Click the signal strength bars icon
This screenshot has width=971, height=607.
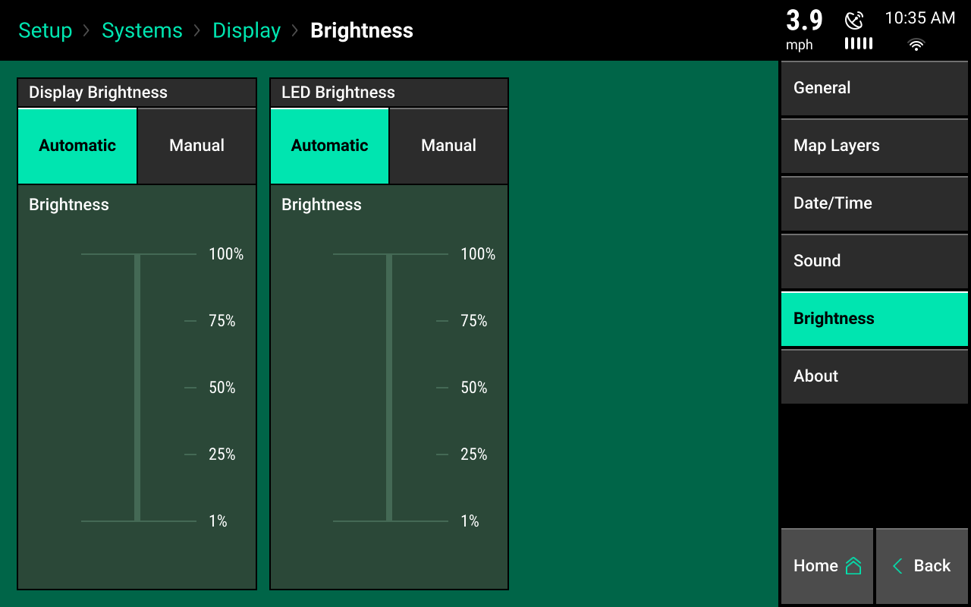point(859,44)
